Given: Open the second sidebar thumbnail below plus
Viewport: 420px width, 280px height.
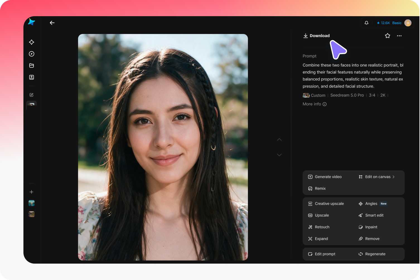Looking at the screenshot, I should pos(32,214).
